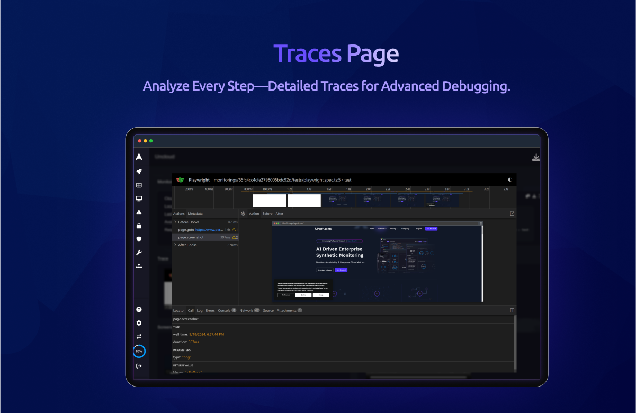Toggle the Playwright light/dark theme icon

(510, 180)
